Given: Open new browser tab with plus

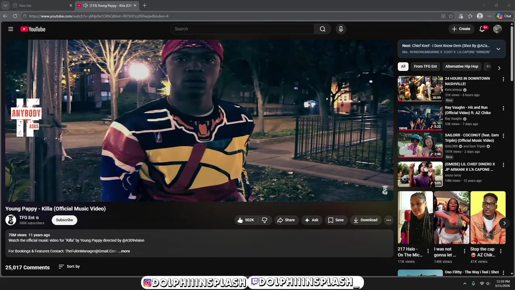Looking at the screenshot, I should point(144,5).
